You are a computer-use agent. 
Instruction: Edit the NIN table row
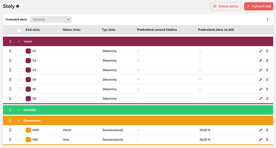261,140
